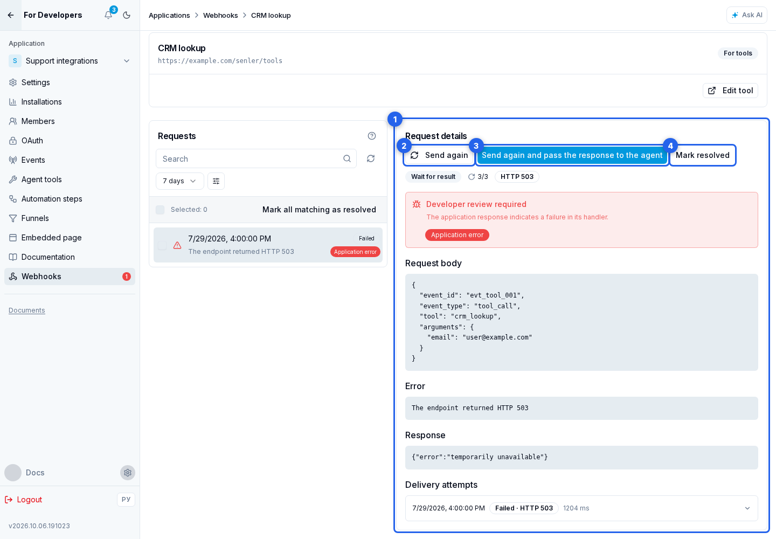Click the For tools badge
This screenshot has width=776, height=539.
[738, 53]
